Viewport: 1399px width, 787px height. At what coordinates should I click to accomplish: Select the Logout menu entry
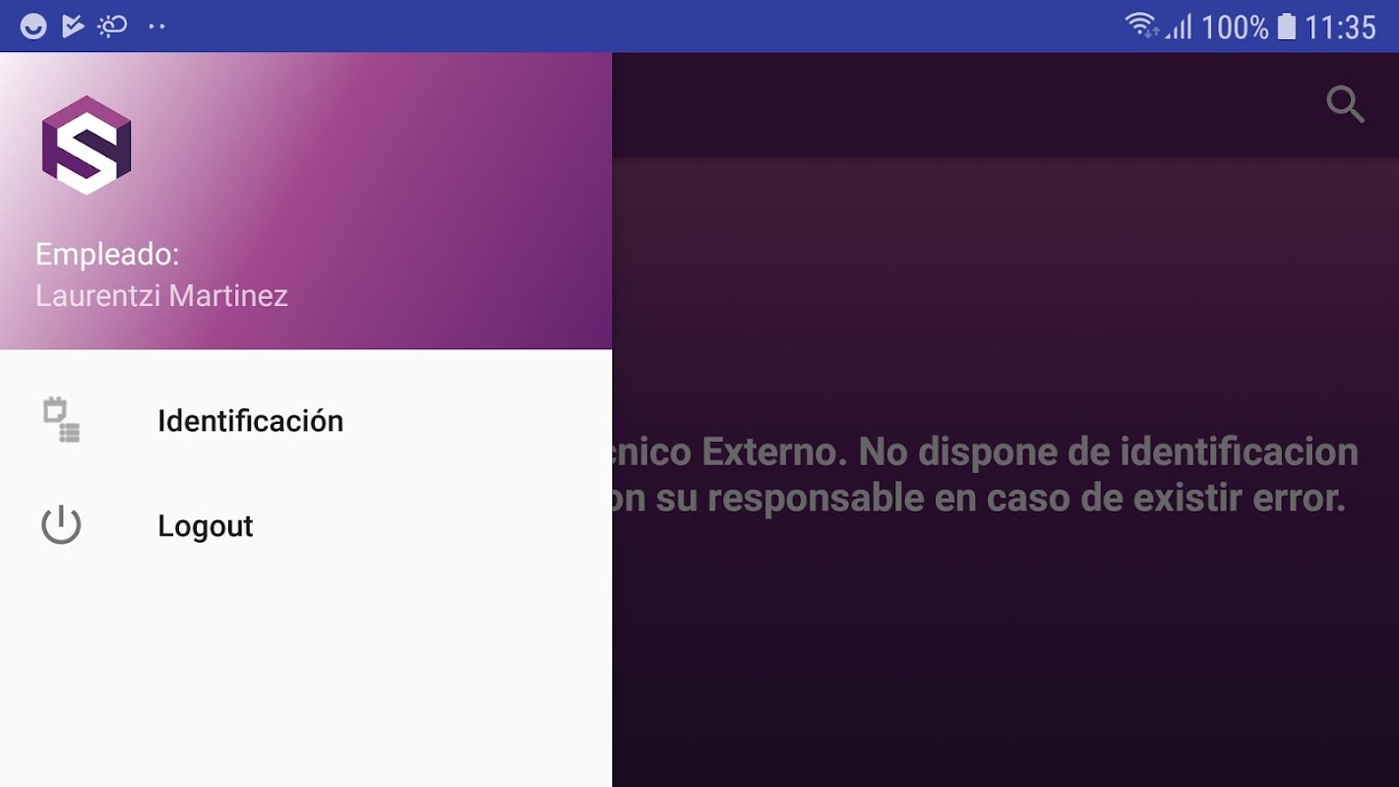point(306,526)
